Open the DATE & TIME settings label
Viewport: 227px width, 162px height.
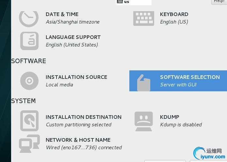[62, 14]
